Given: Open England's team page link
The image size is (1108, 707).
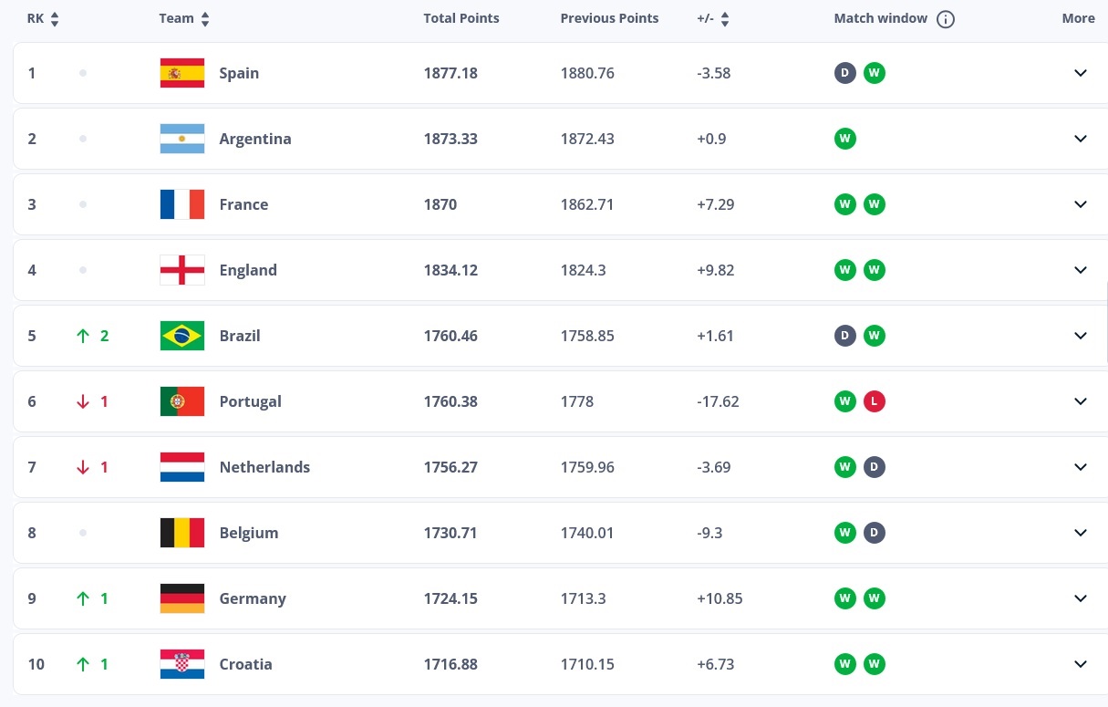Looking at the screenshot, I should pyautogui.click(x=248, y=270).
